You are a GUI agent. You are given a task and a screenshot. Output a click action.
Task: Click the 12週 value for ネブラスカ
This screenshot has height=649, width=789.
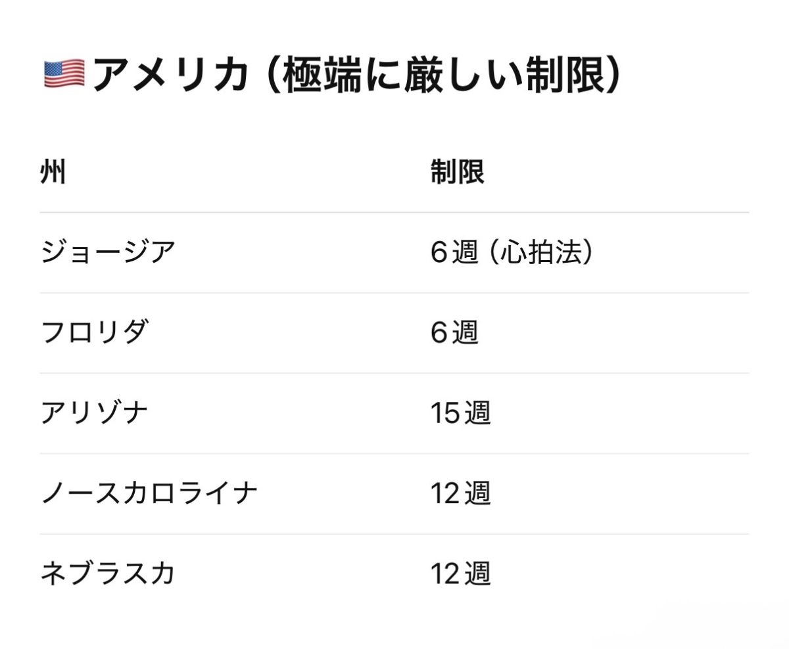coord(460,573)
